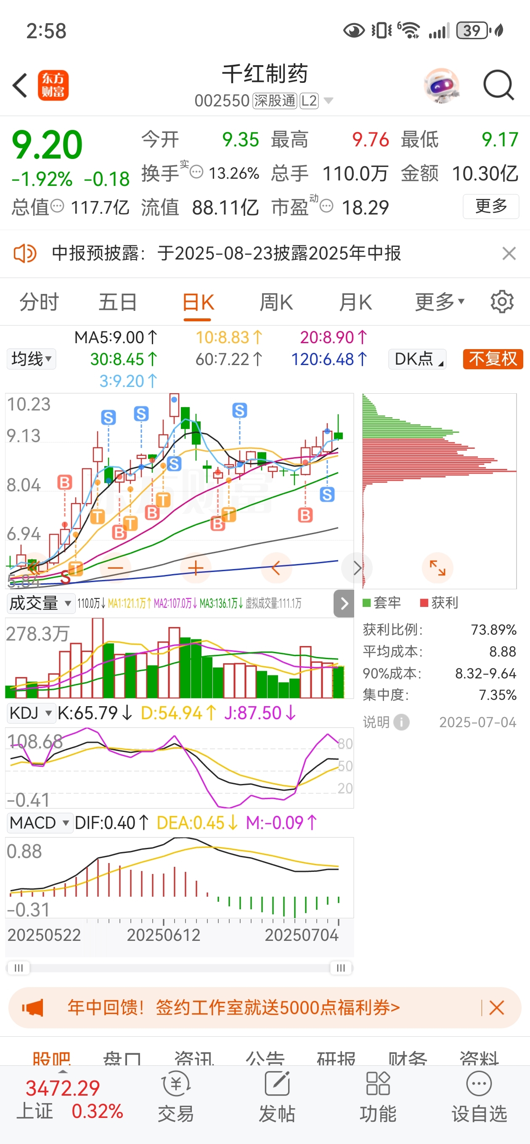Tap the rightmost B buy marker on chart
The image size is (530, 1144).
305,515
